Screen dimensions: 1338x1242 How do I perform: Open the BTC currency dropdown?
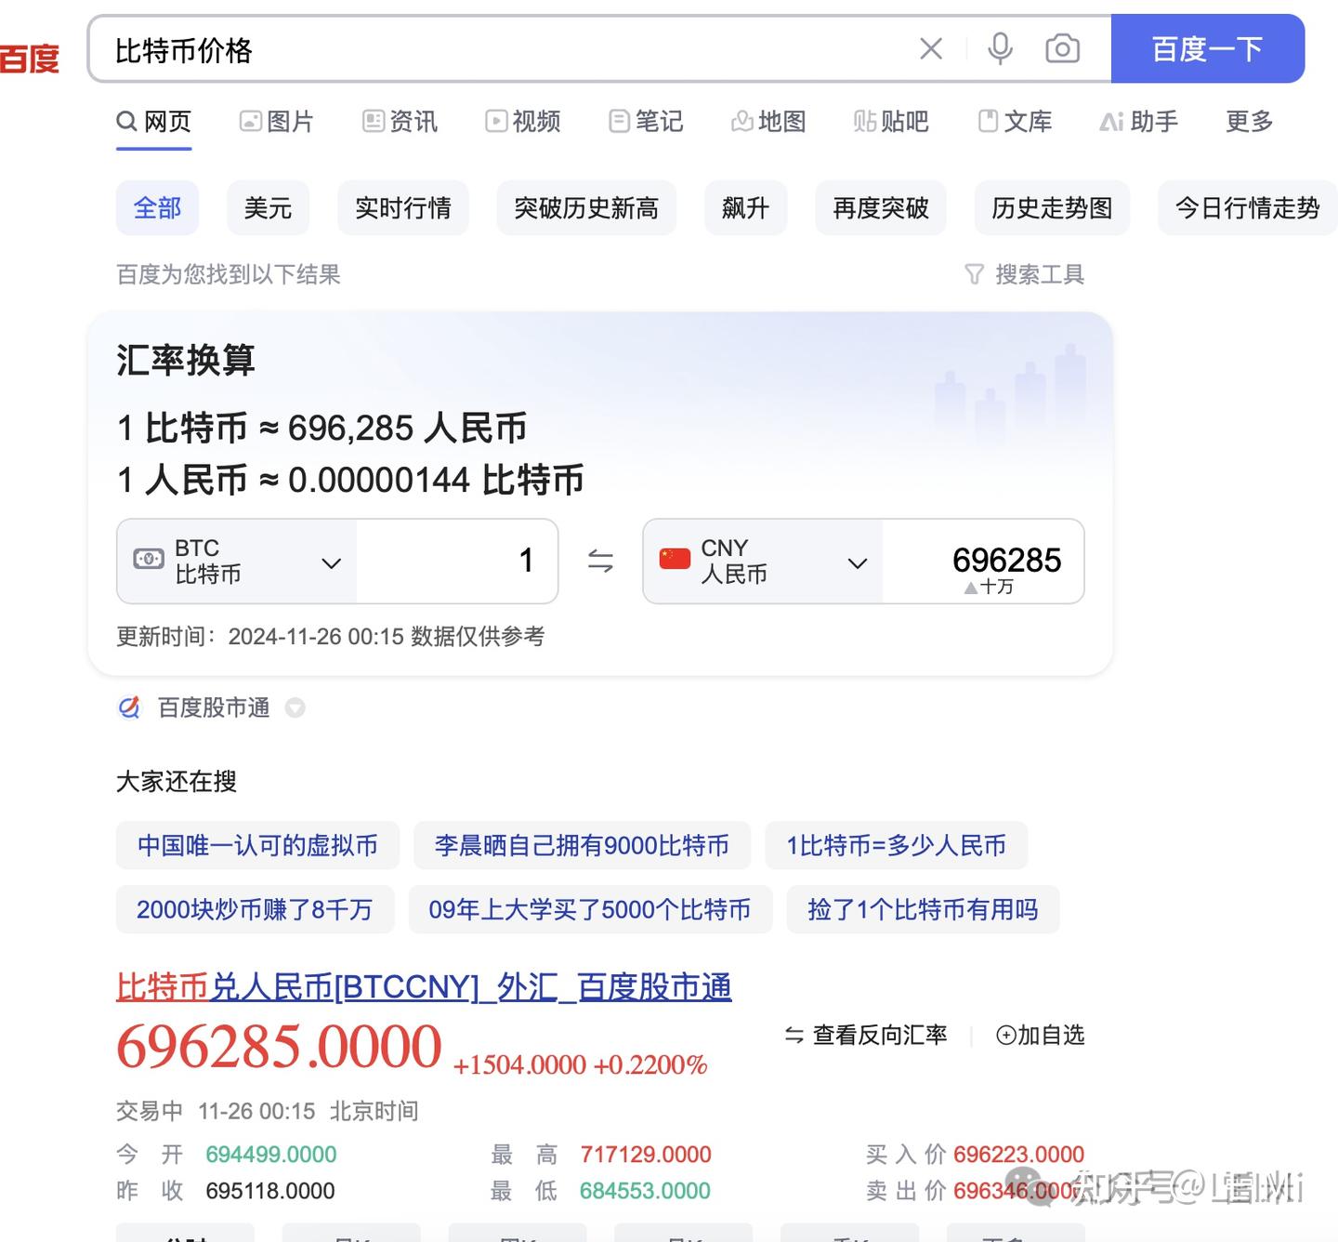tap(331, 562)
